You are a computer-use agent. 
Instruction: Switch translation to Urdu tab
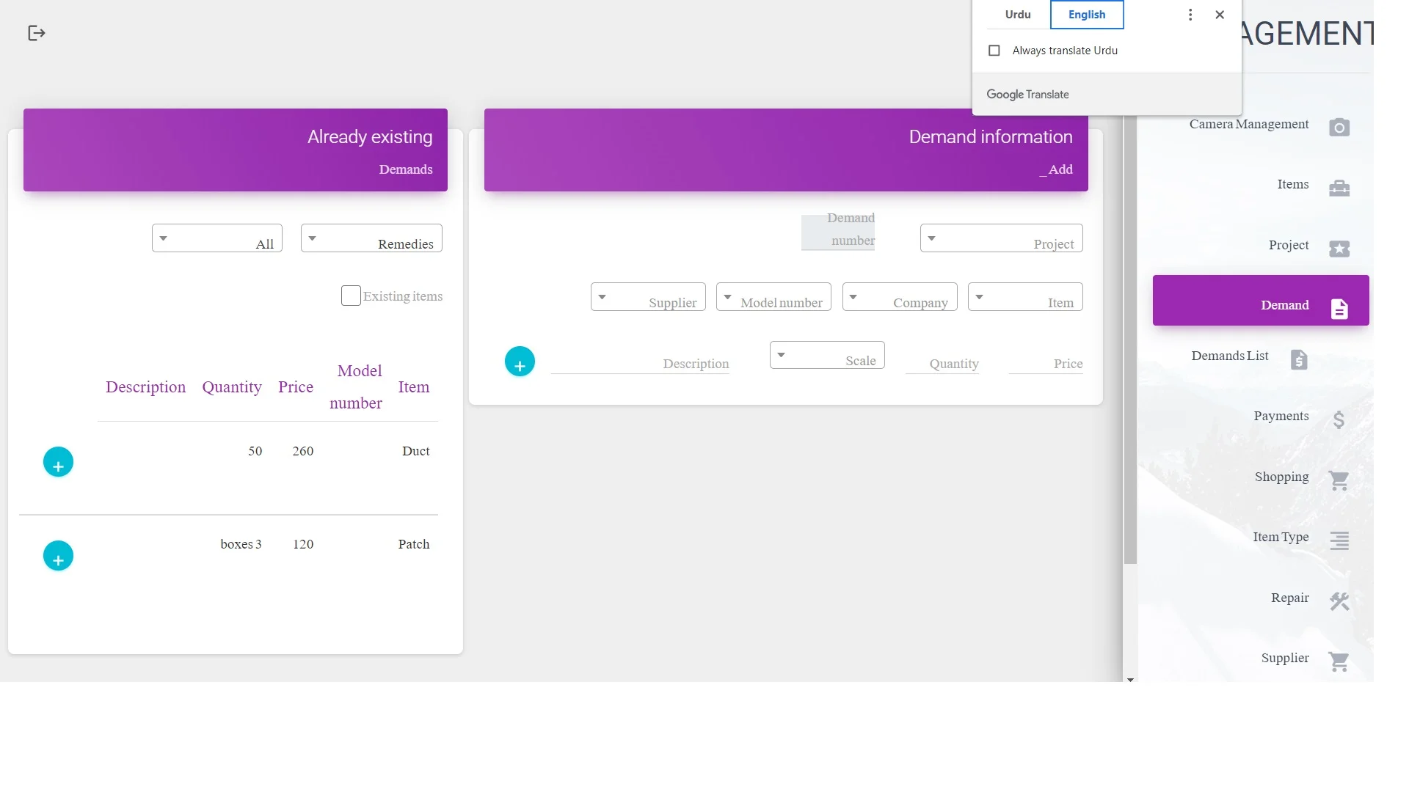1017,15
